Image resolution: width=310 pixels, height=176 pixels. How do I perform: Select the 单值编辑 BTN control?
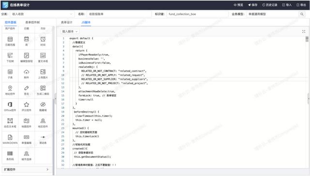point(27,140)
